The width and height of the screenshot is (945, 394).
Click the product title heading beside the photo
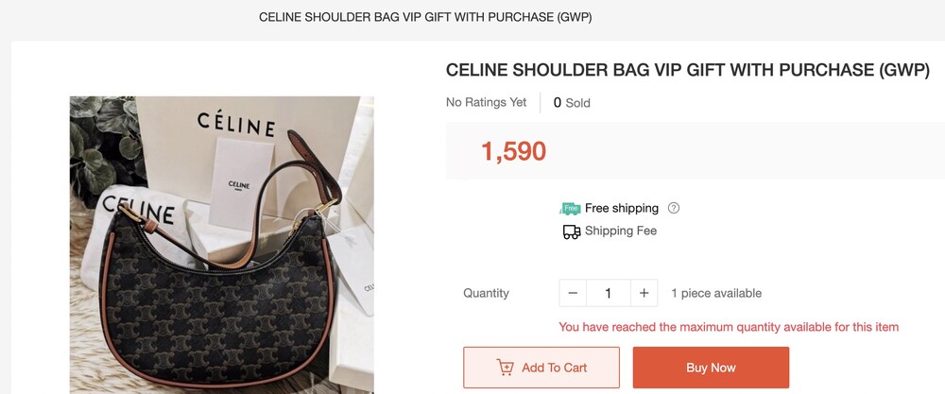[688, 70]
